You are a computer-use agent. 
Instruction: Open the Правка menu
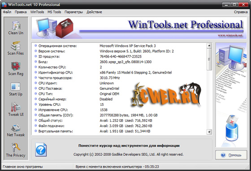tap(21, 12)
